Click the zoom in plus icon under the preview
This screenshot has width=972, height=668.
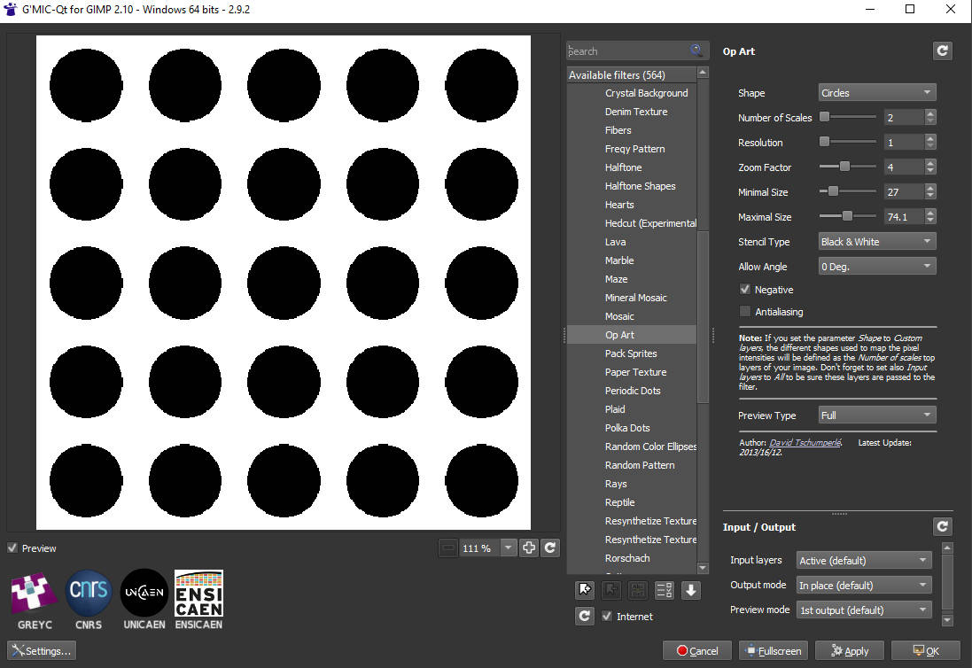tap(529, 548)
